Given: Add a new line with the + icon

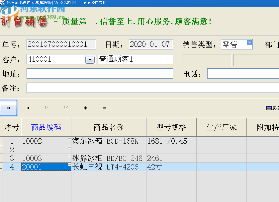Looking at the screenshot, I should (85, 108).
